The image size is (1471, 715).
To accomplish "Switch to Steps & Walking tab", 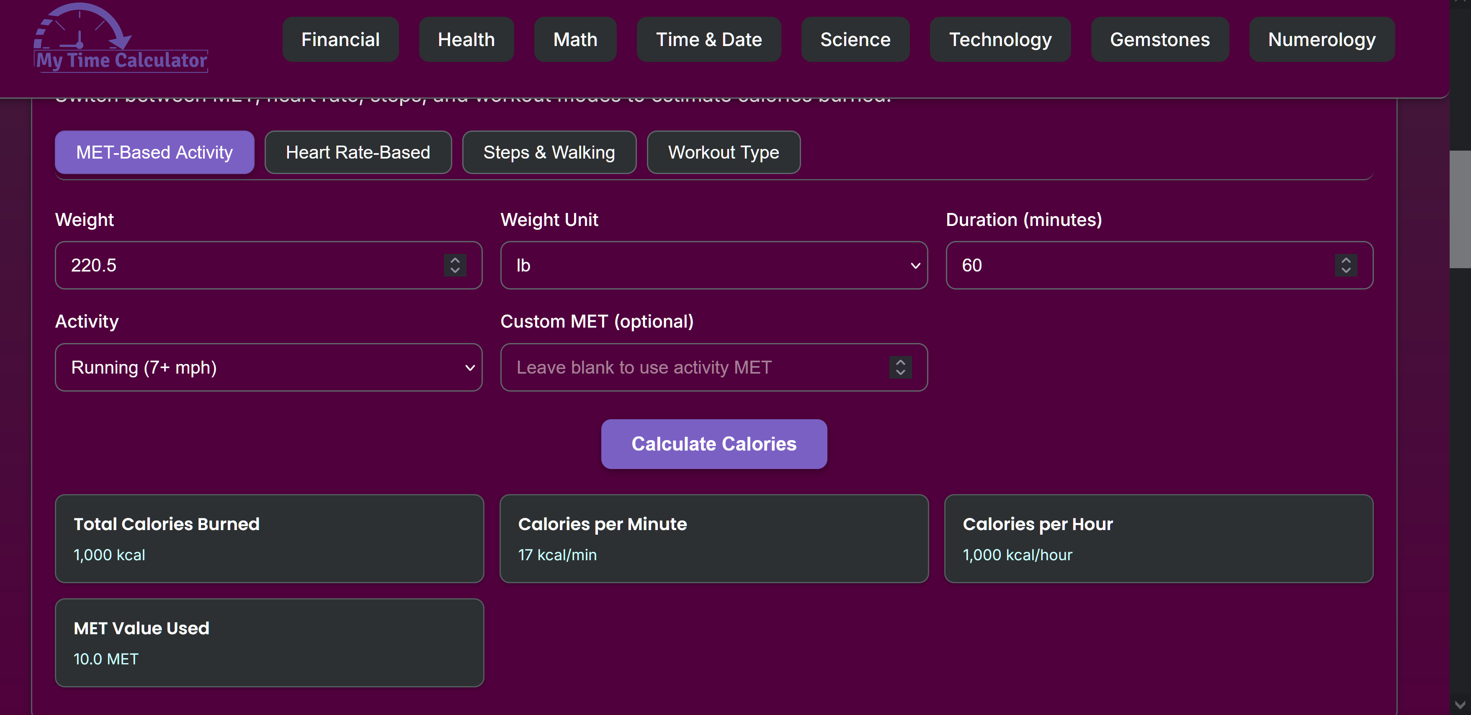I will (x=549, y=152).
